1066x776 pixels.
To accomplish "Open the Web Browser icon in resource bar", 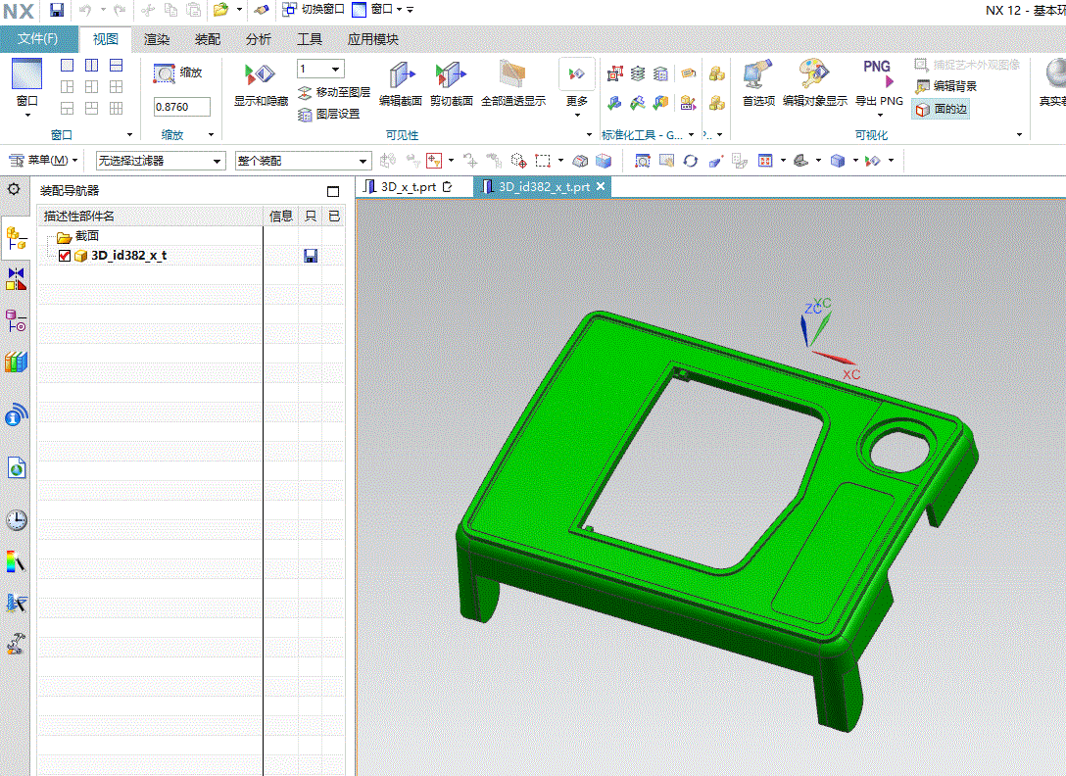I will click(x=17, y=467).
